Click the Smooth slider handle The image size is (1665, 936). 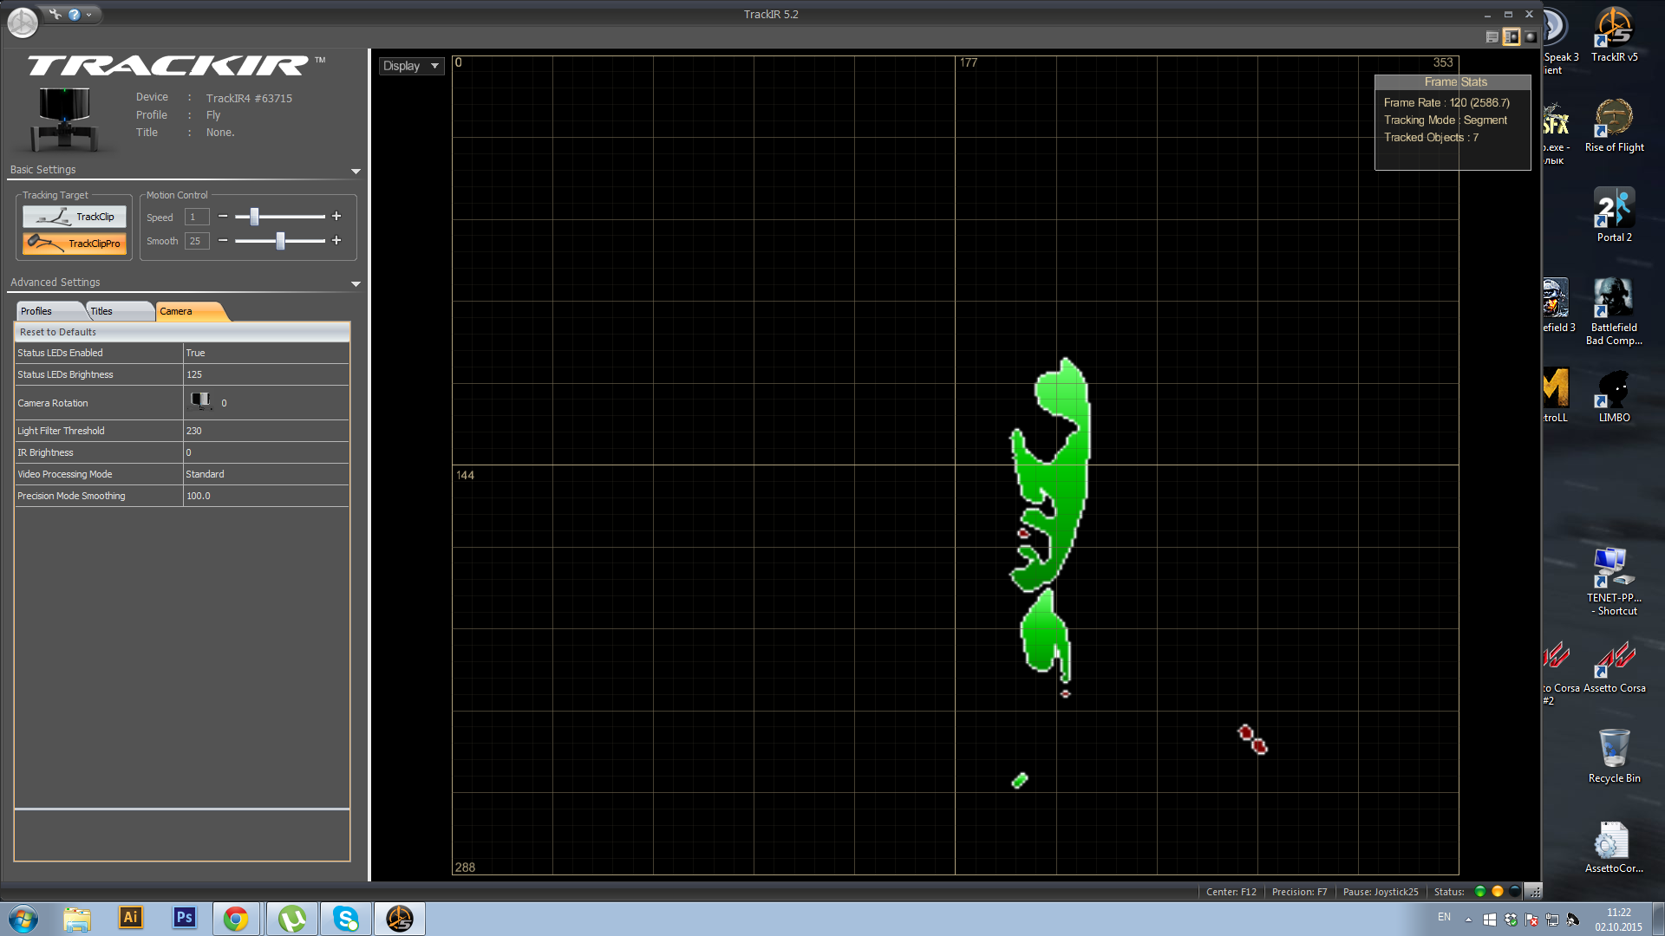(280, 241)
